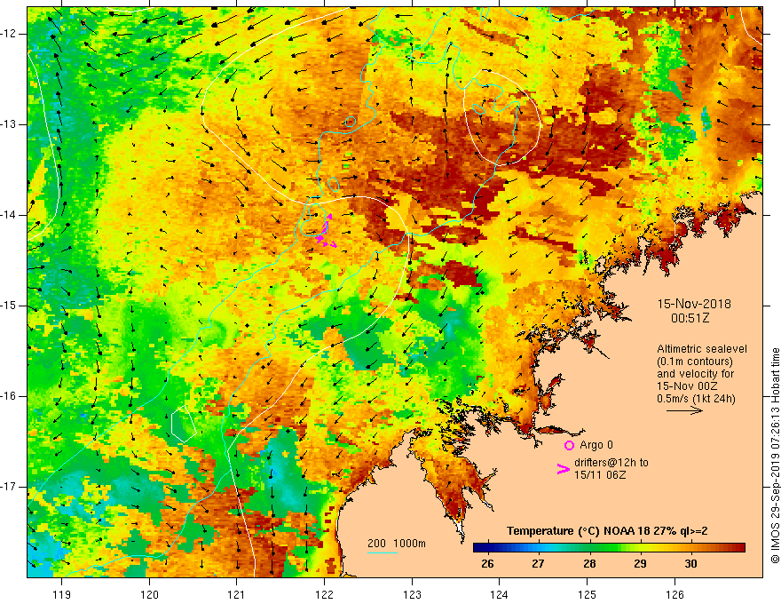This screenshot has width=781, height=604.
Task: Click the '15/11 06Z' legend text
Action: (600, 475)
